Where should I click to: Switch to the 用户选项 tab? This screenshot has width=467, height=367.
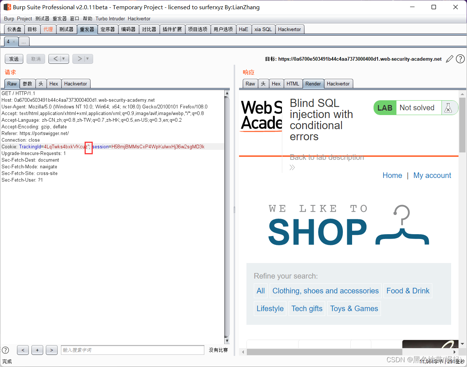coord(223,29)
